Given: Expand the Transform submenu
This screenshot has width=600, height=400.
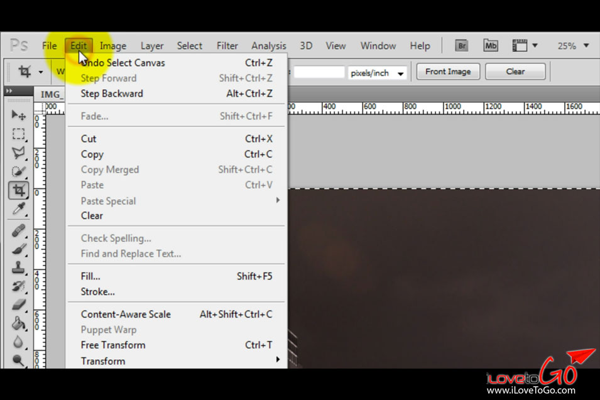Looking at the screenshot, I should tap(278, 359).
